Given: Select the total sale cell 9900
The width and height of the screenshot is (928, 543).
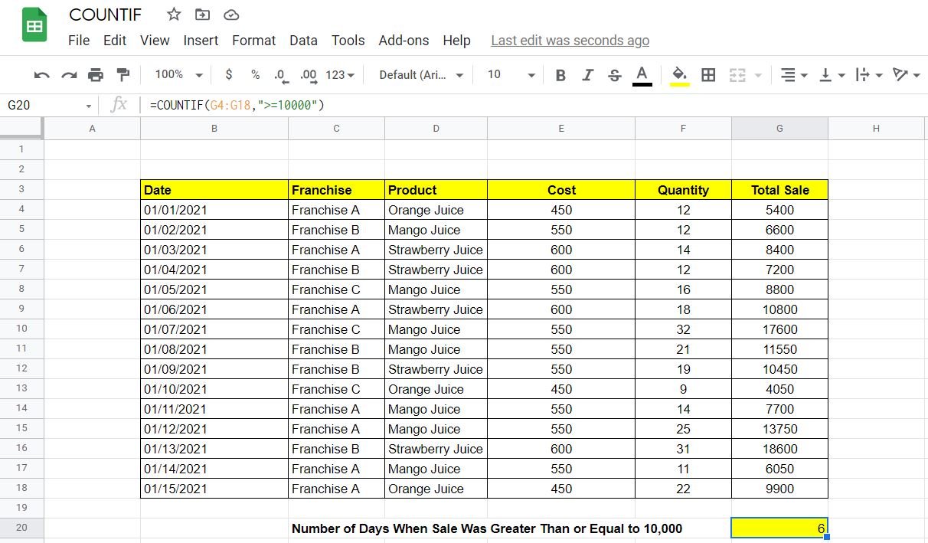Looking at the screenshot, I should tap(779, 489).
